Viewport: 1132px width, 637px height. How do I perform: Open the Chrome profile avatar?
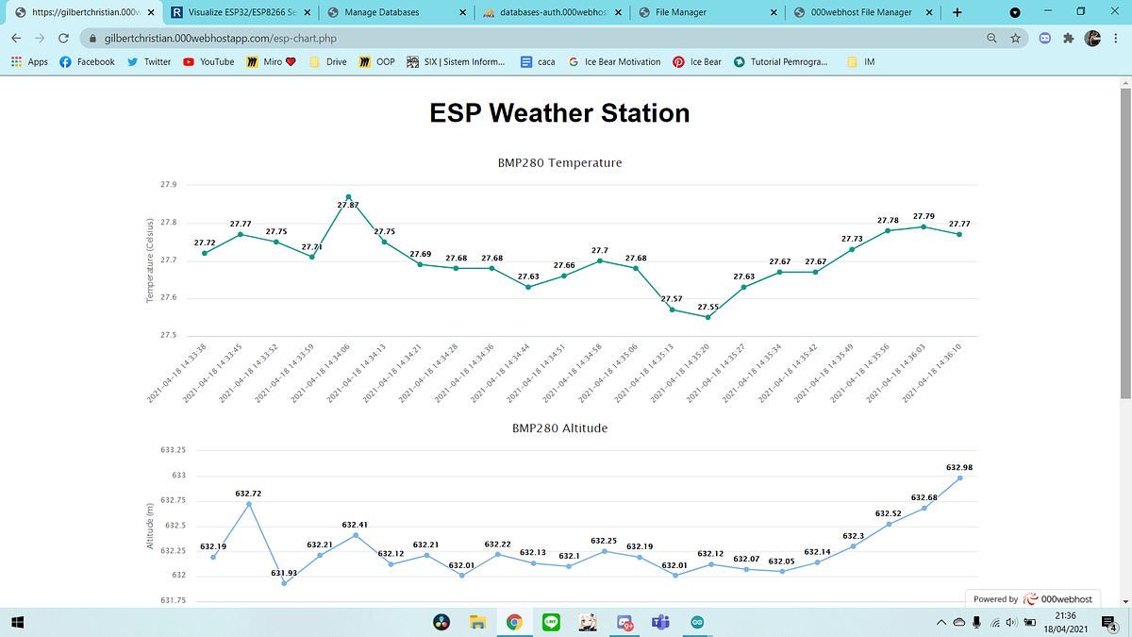tap(1092, 38)
